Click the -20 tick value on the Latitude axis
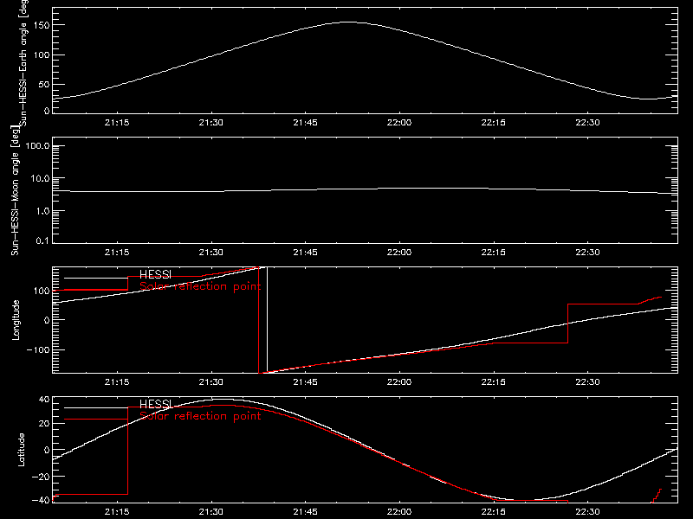693x519 pixels. (x=41, y=477)
